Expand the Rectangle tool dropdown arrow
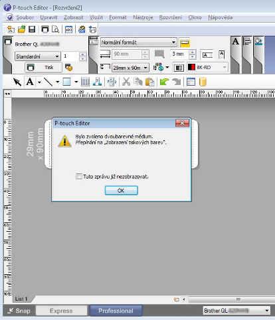275x320 pixels. click(76, 82)
